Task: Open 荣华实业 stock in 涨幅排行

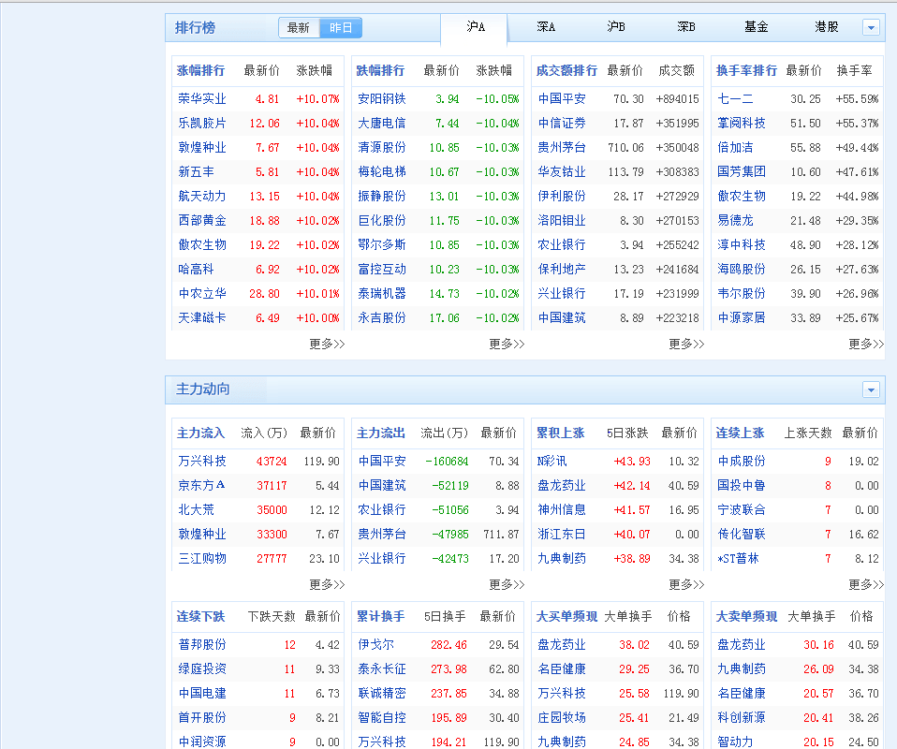Action: click(x=202, y=98)
